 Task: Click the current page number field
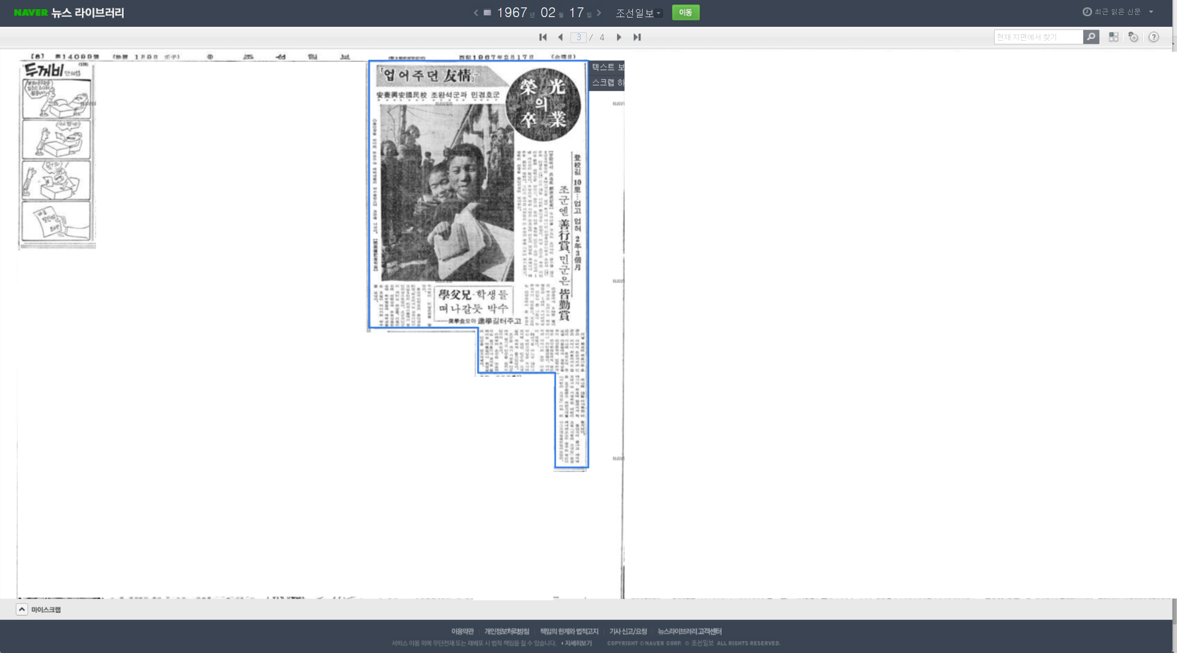(578, 37)
